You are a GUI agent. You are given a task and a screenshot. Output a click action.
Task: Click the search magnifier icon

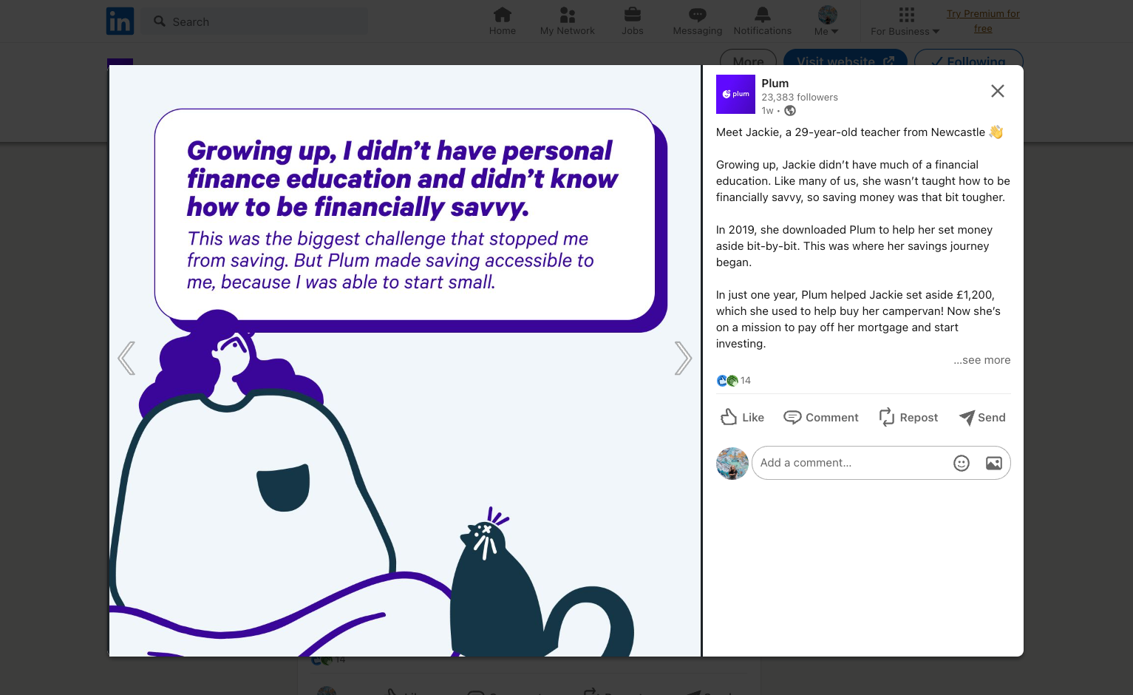(x=160, y=21)
